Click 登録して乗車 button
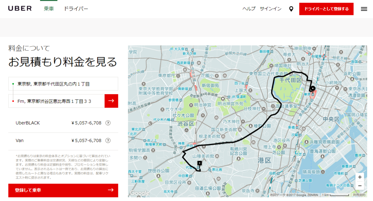 coord(63,190)
